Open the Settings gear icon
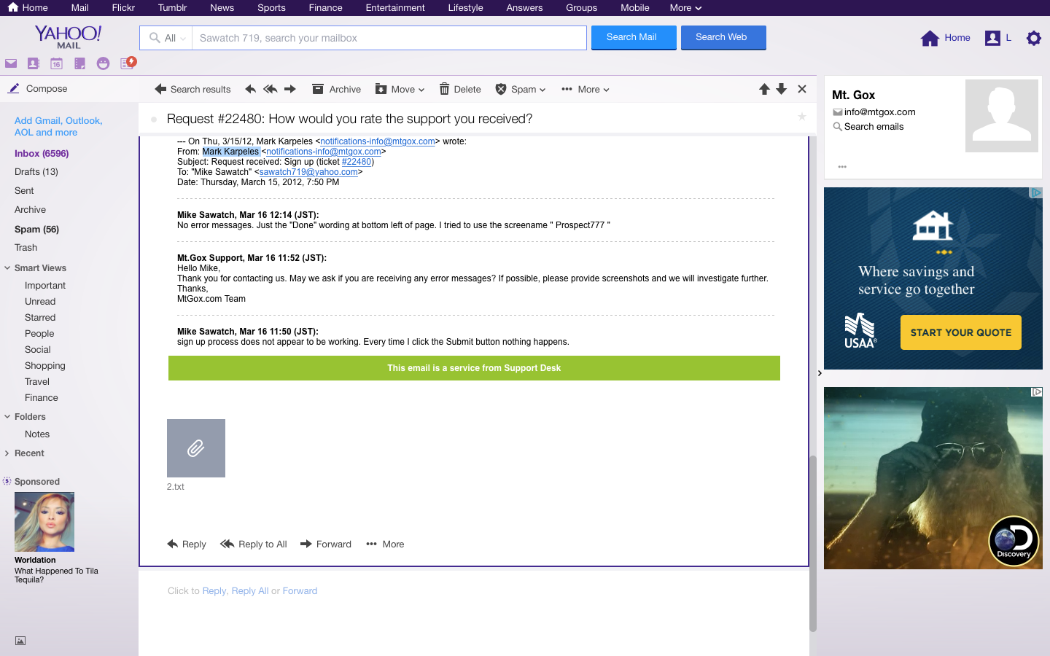Viewport: 1050px width, 656px height. [x=1034, y=38]
